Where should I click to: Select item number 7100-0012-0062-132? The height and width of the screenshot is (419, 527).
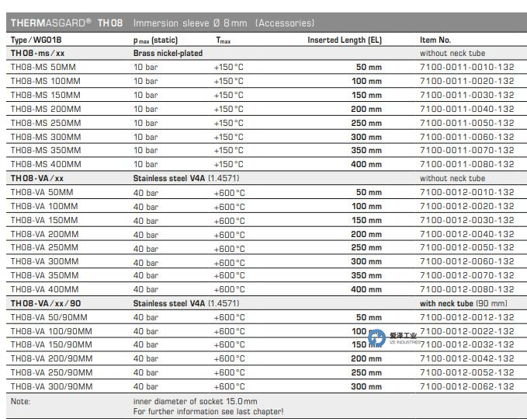[466, 386]
